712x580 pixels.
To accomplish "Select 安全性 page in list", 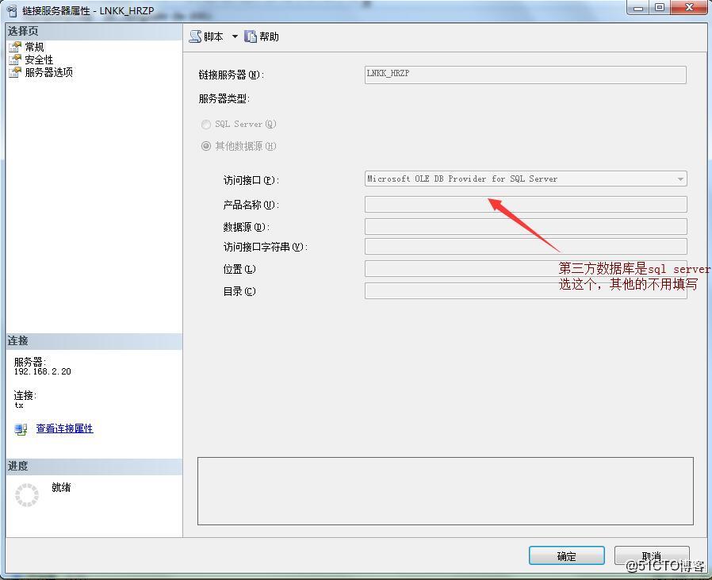I will (x=39, y=60).
